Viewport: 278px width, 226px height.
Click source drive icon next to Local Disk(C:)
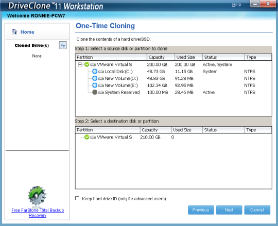tap(101, 72)
